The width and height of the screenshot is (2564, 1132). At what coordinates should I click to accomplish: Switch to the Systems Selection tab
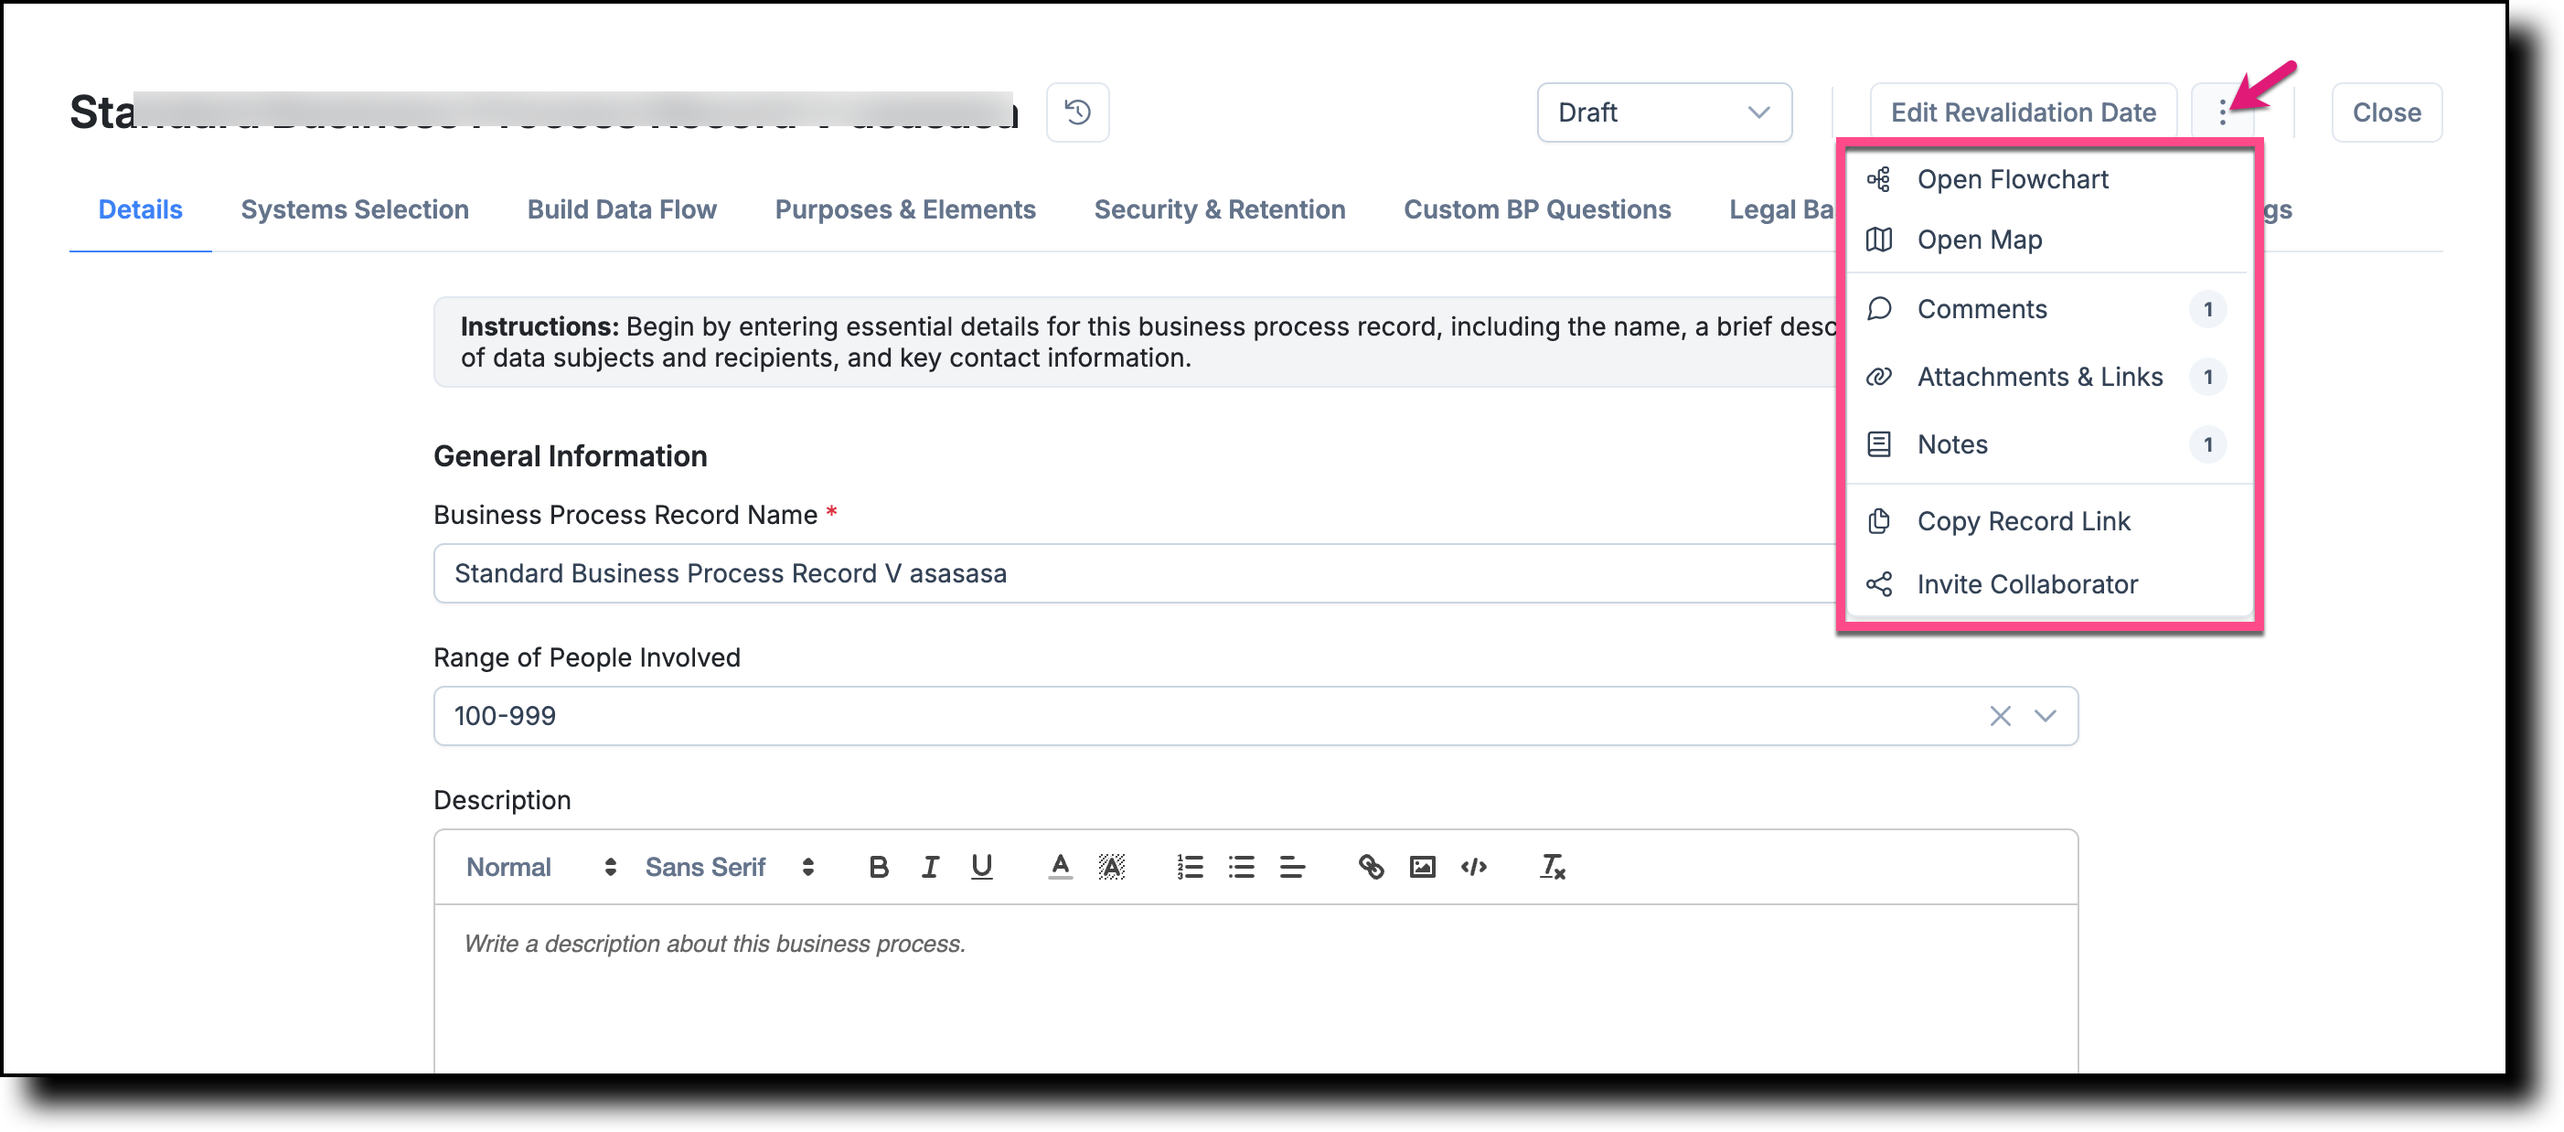coord(355,210)
